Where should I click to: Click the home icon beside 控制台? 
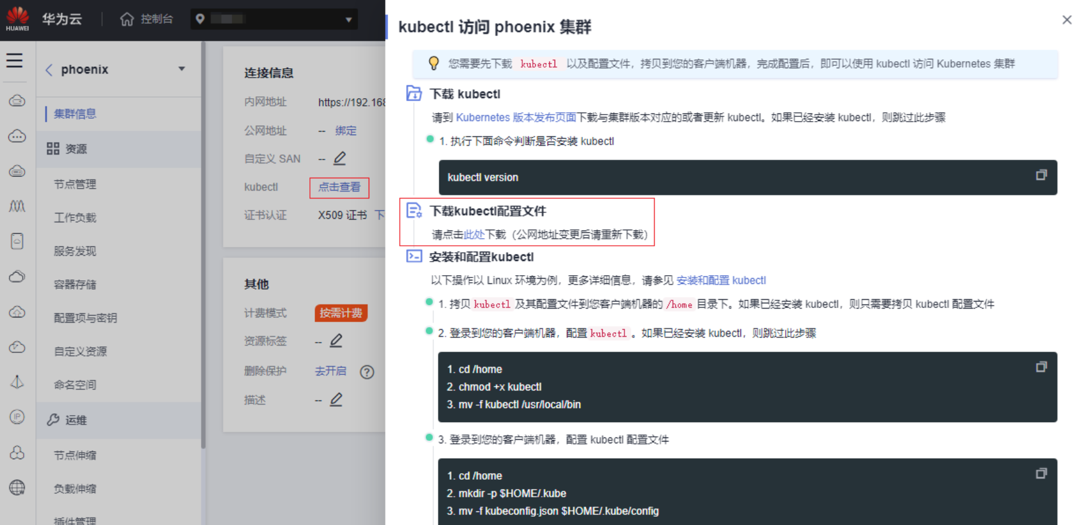point(127,19)
